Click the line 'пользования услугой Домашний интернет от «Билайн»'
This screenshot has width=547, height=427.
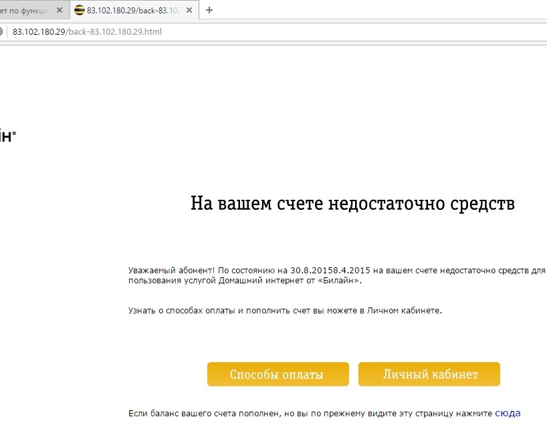pos(243,281)
